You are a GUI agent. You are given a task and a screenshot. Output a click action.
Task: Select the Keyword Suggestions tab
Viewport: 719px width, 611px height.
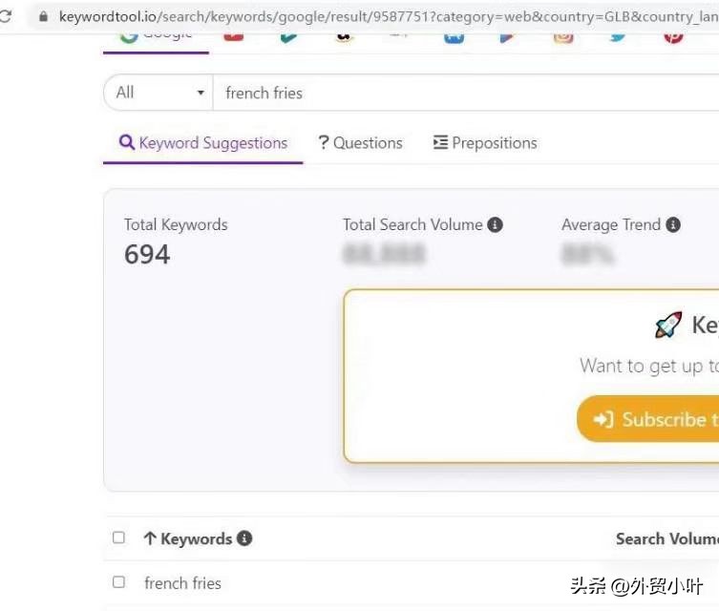202,143
